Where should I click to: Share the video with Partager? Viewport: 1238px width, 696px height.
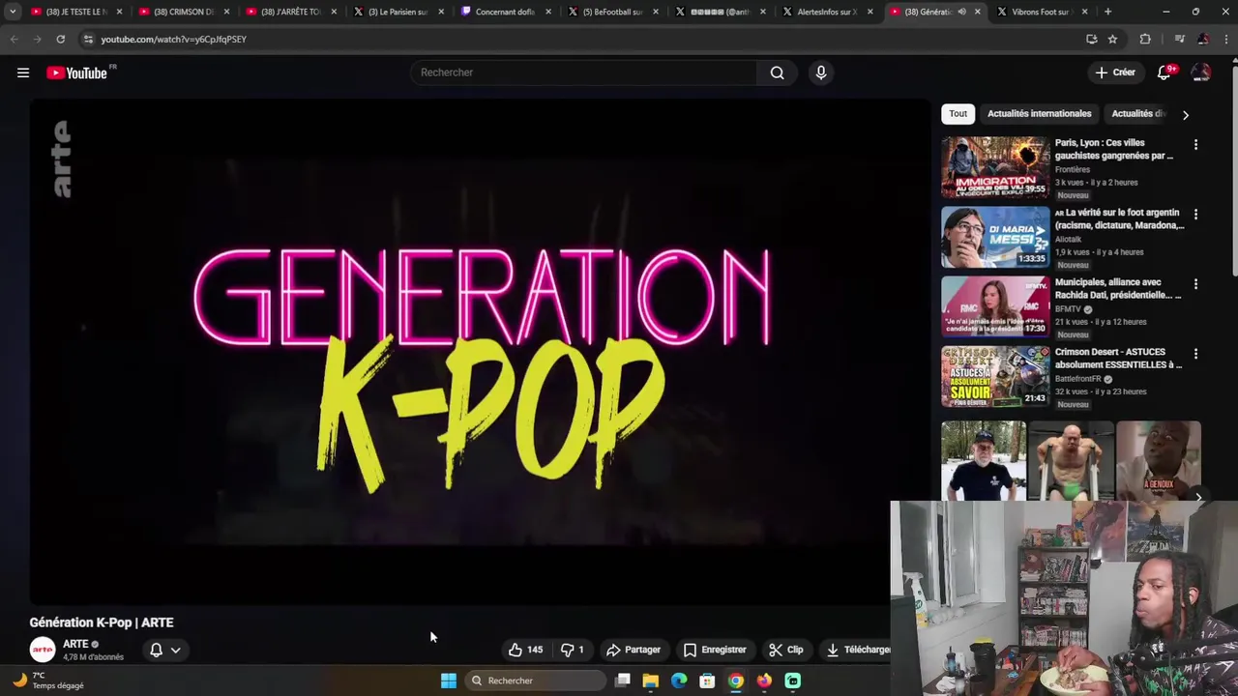pos(634,650)
